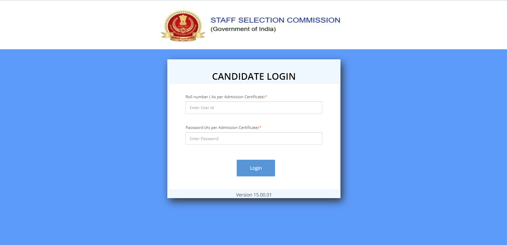
Task: Click the white header area right of the title
Action: point(424,25)
